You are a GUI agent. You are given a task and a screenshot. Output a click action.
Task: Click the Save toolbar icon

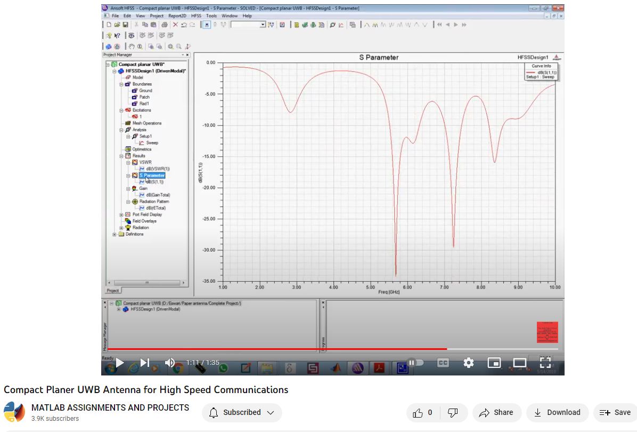coord(125,25)
